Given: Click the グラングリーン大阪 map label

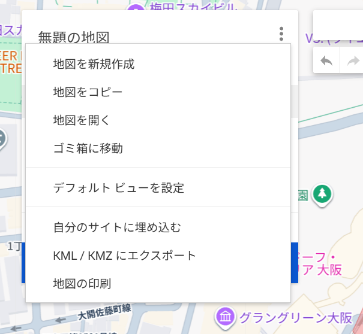Looking at the screenshot, I should (x=296, y=318).
